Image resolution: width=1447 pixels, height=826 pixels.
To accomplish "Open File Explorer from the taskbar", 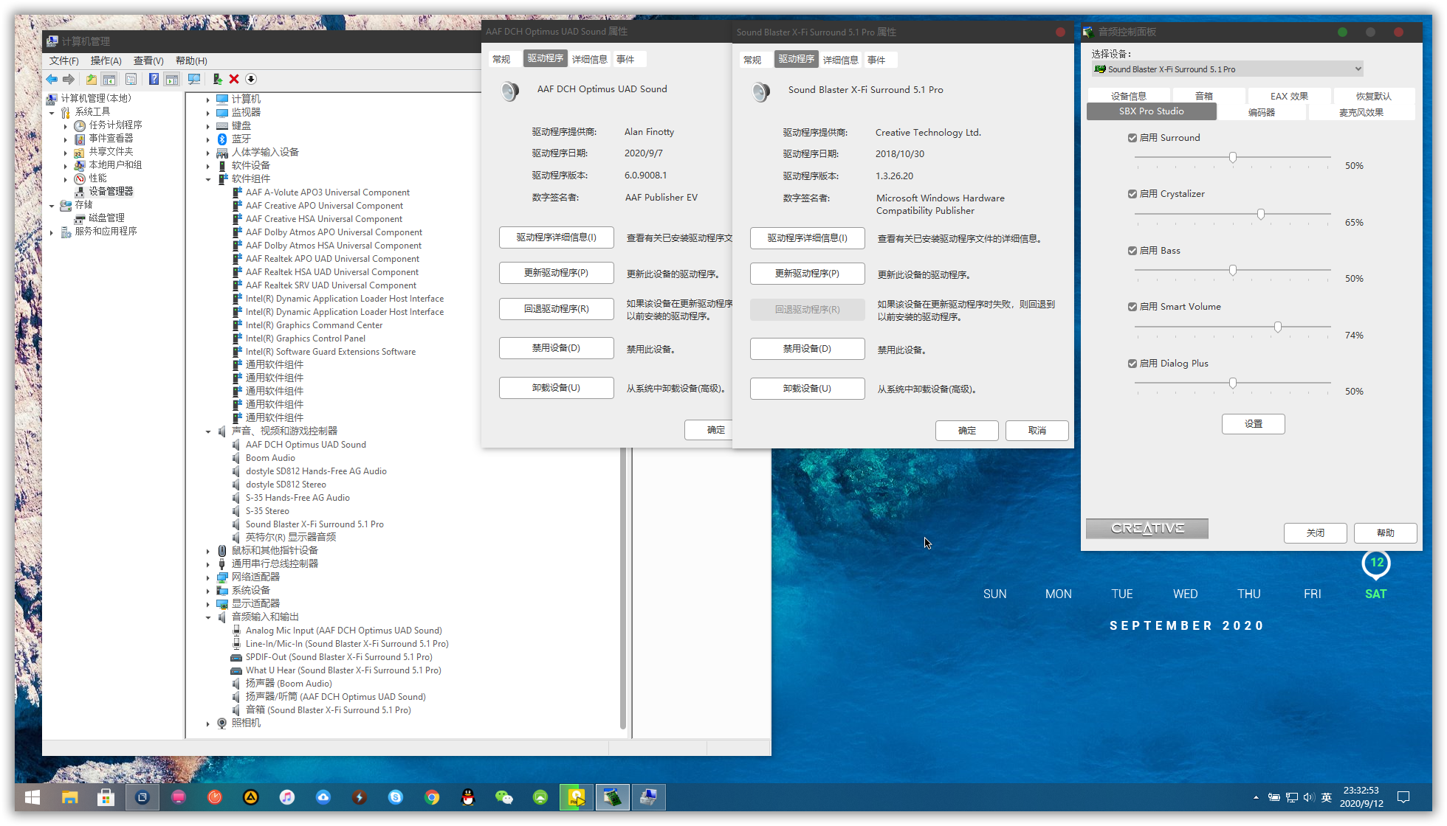I will click(x=69, y=797).
